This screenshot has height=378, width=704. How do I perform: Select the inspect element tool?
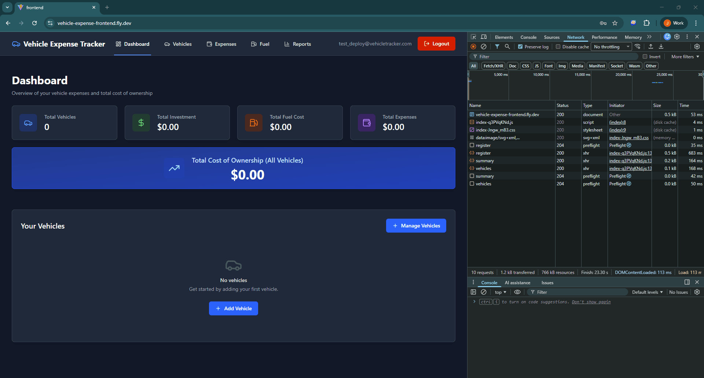click(x=473, y=37)
